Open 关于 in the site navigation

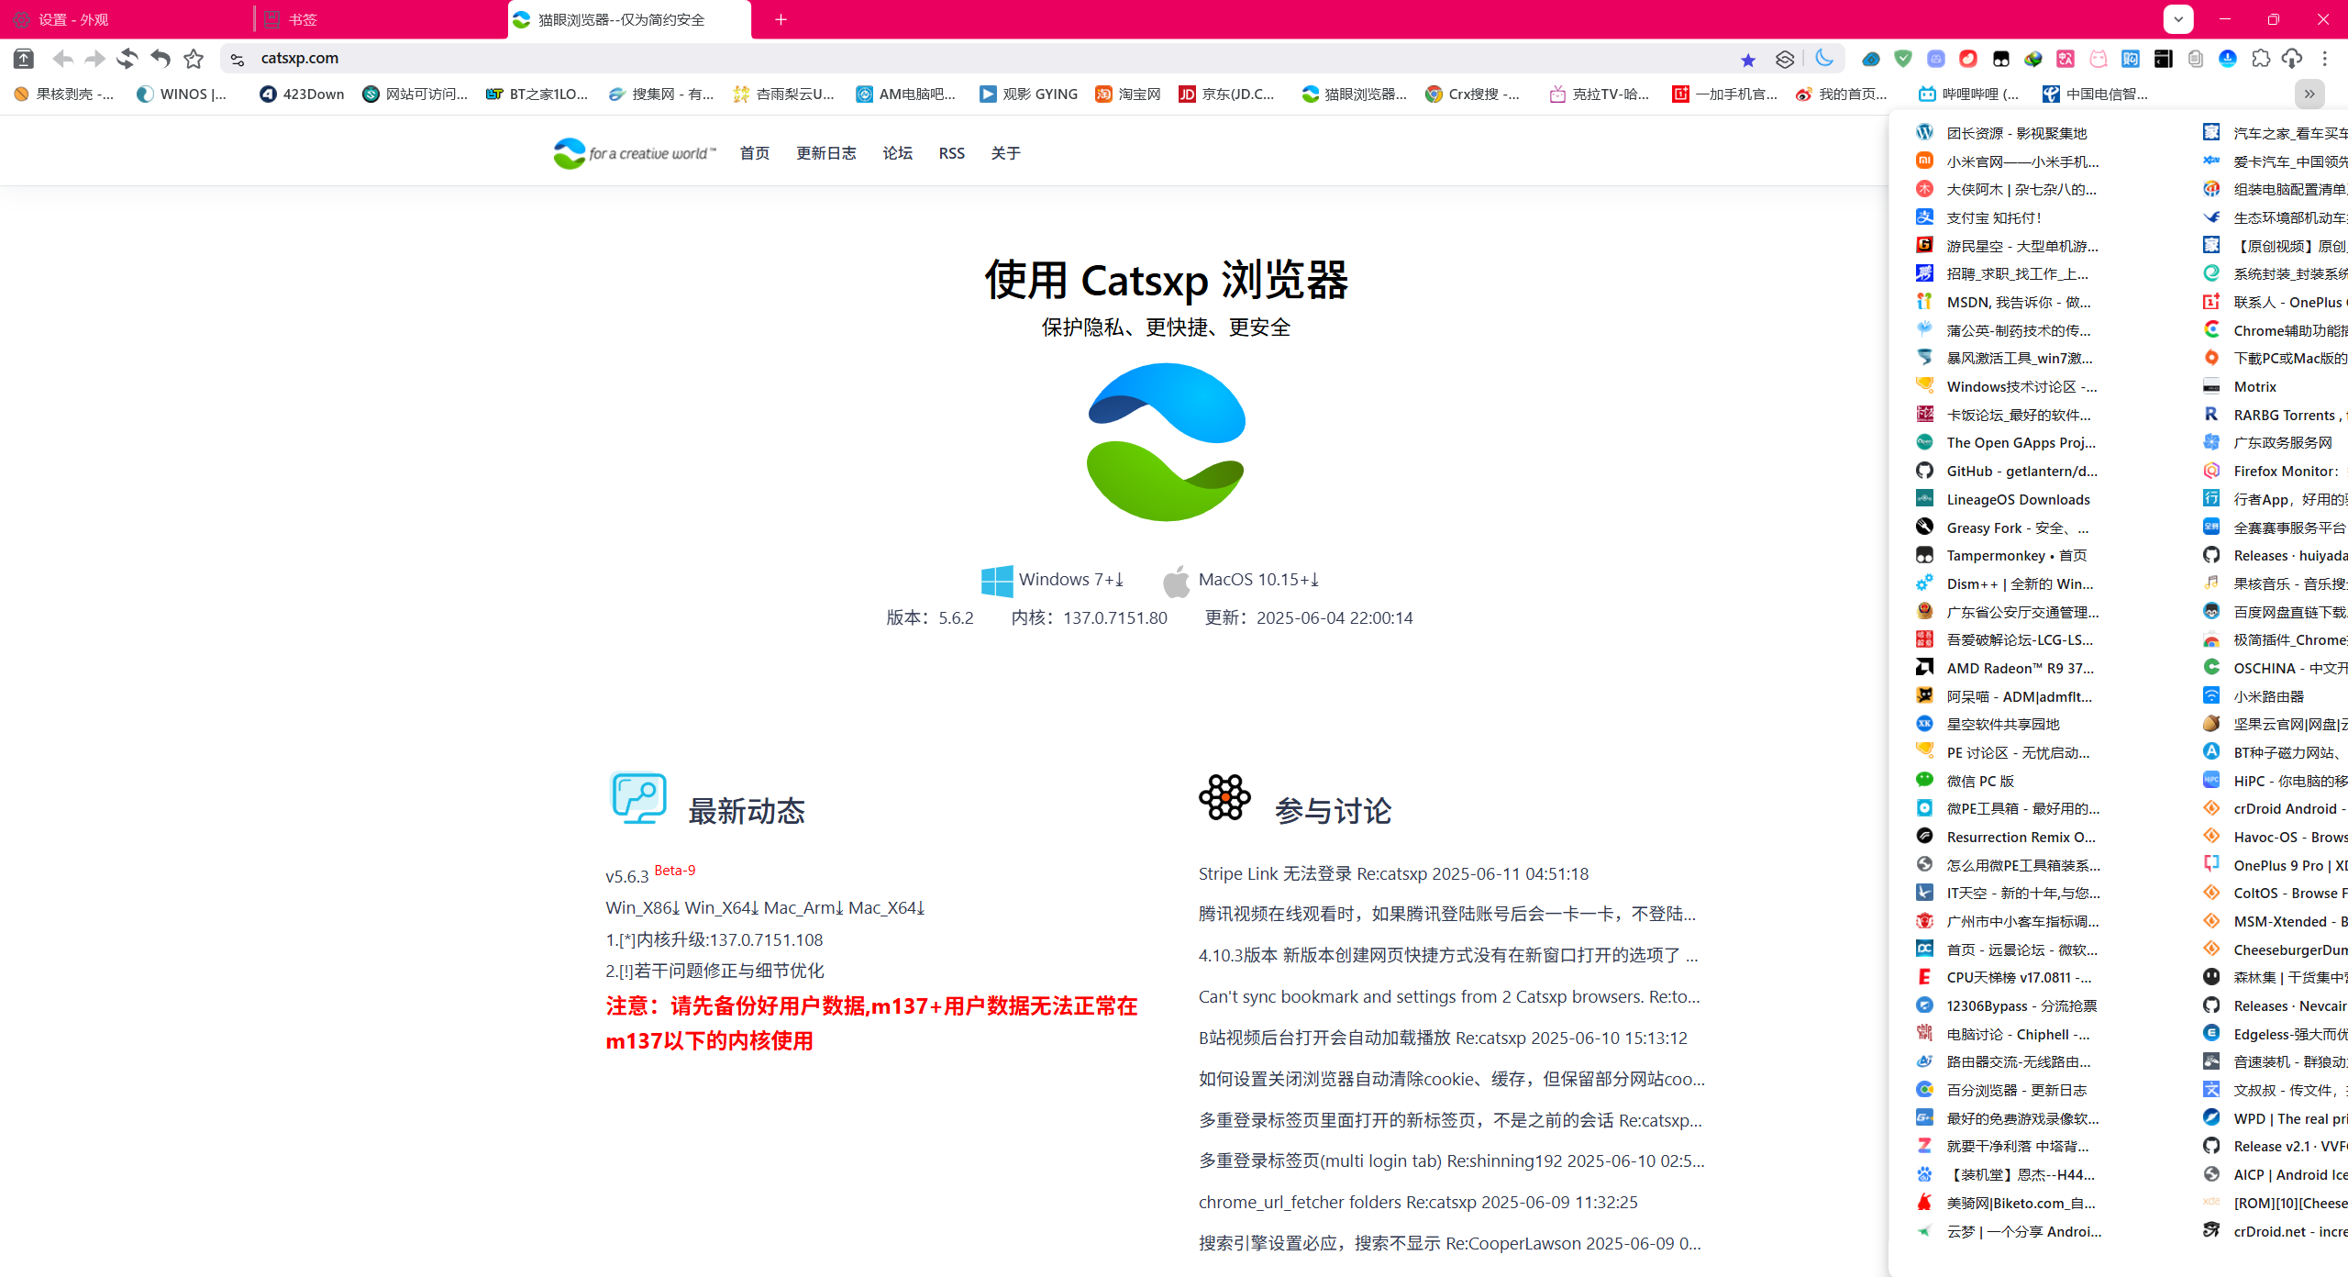pyautogui.click(x=1006, y=153)
